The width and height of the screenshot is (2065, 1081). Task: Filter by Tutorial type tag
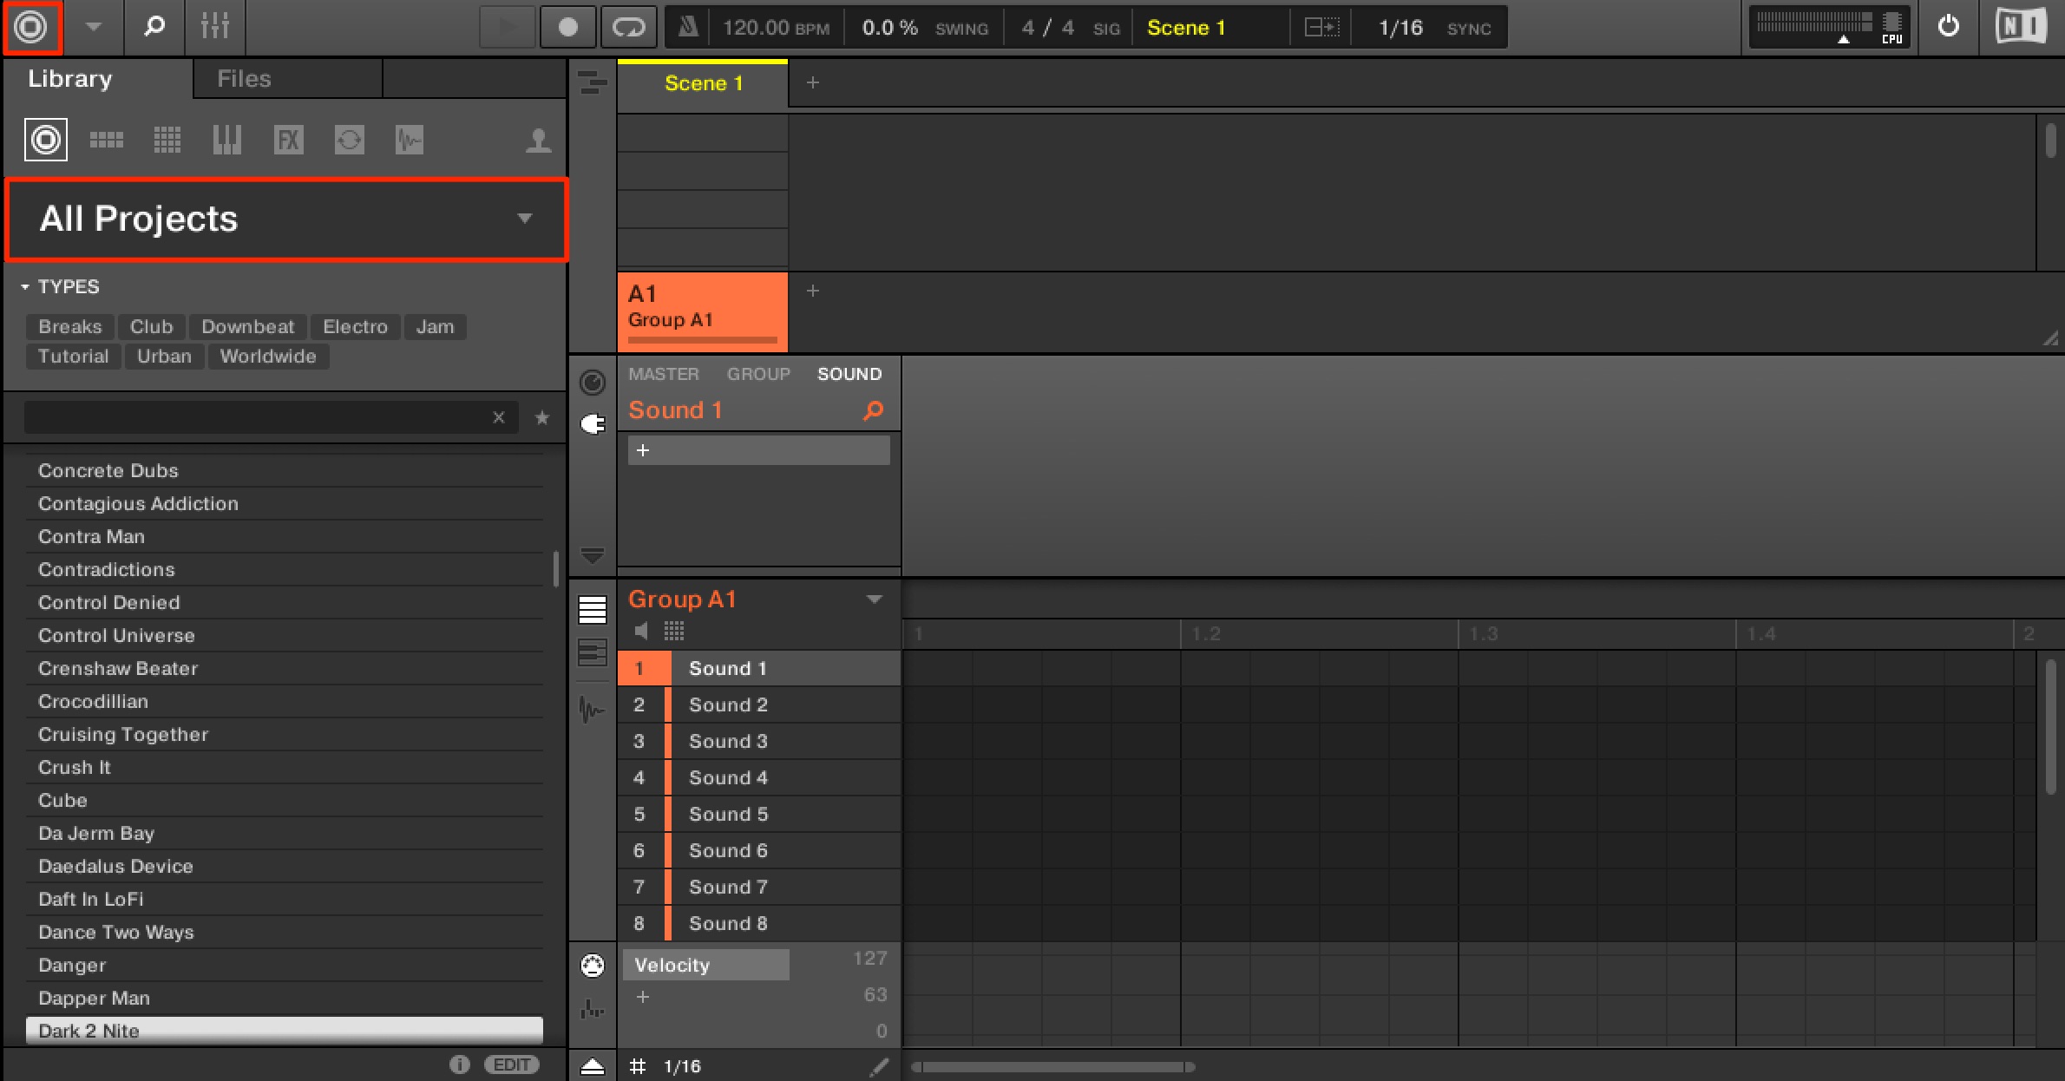pos(74,357)
